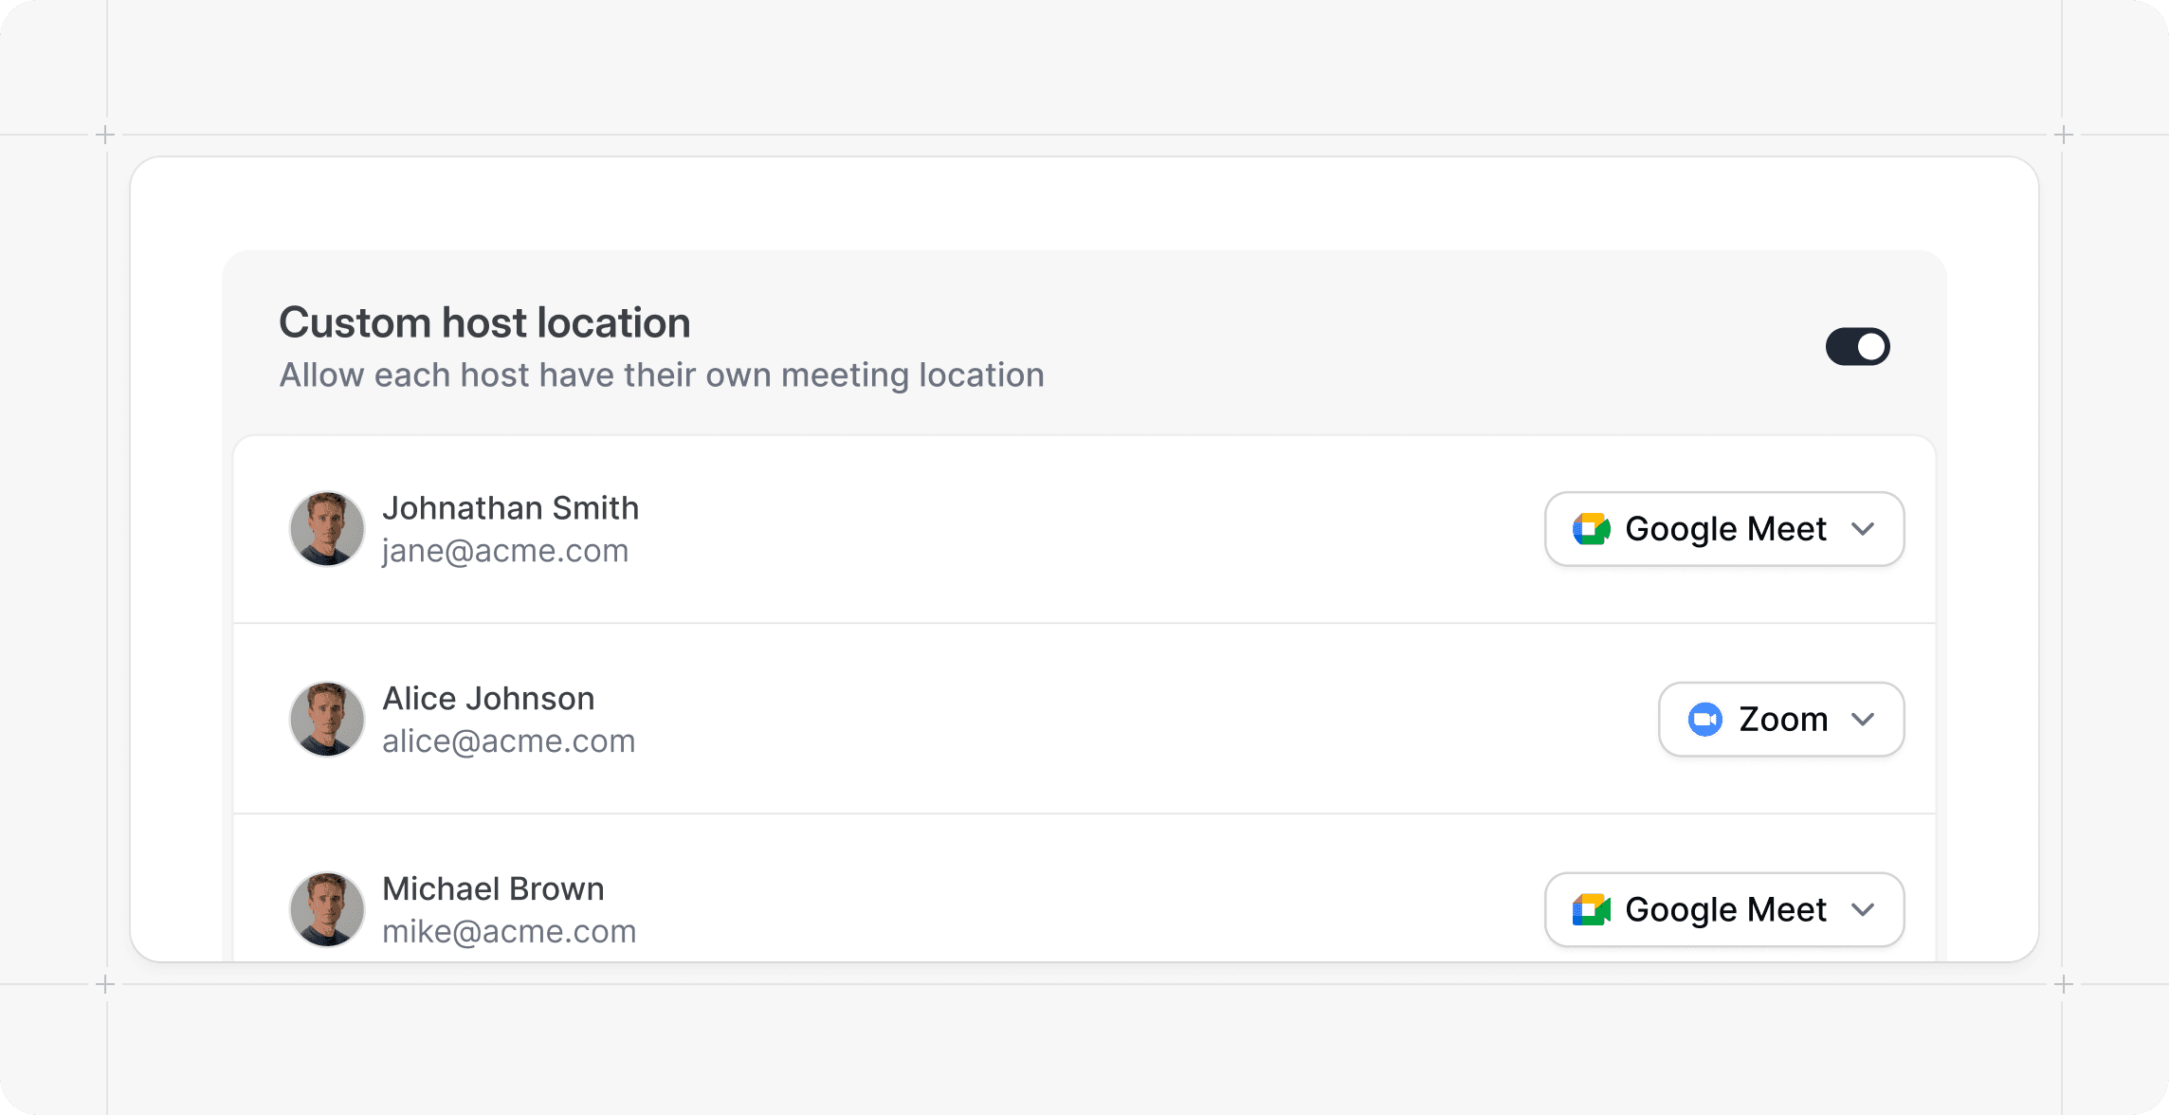Click Johnathan Smith's avatar photo
The height and width of the screenshot is (1115, 2169).
tap(327, 529)
